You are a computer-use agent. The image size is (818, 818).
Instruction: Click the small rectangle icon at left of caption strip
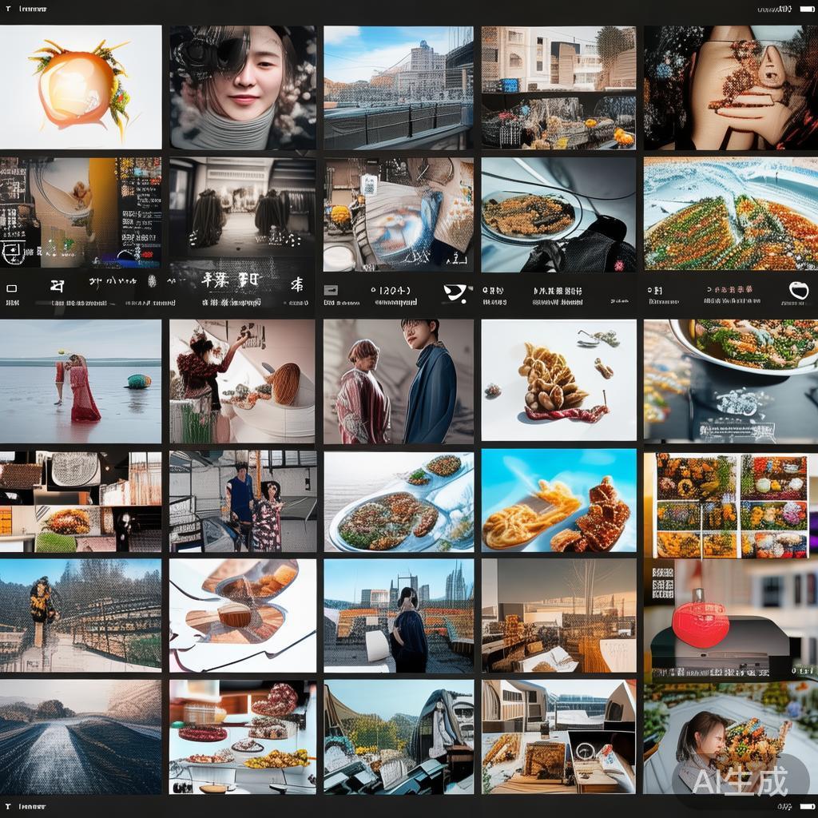11,288
